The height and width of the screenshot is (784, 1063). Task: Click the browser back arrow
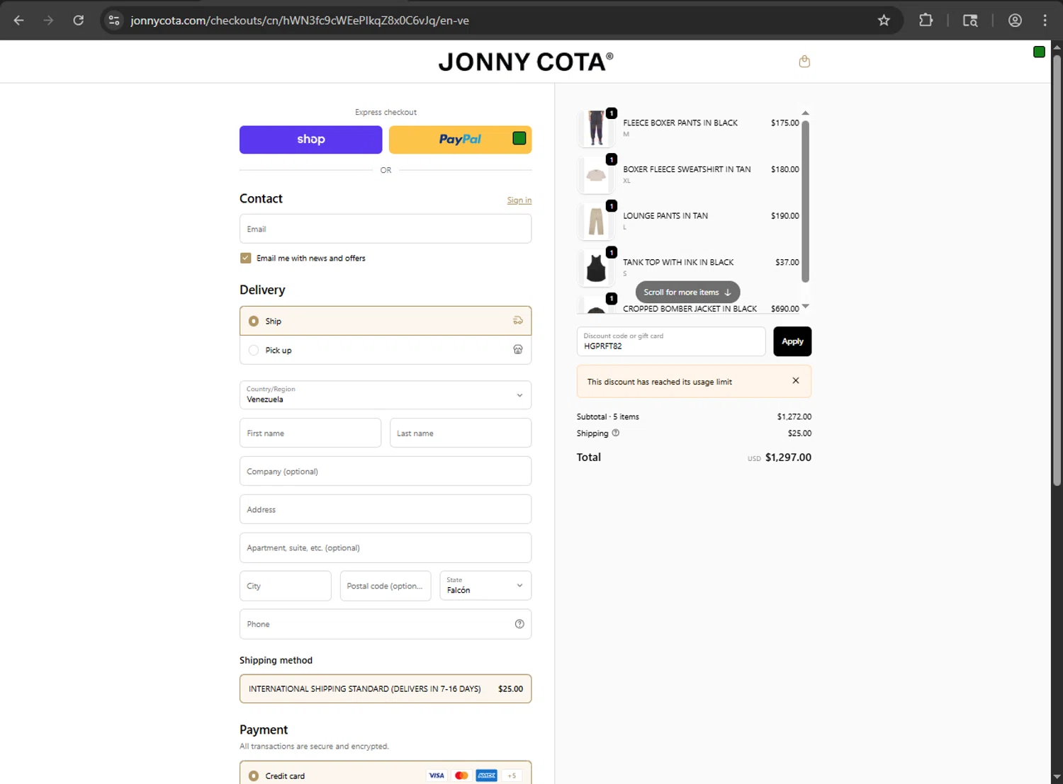19,21
